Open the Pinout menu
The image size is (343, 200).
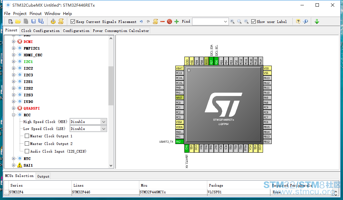pyautogui.click(x=35, y=14)
